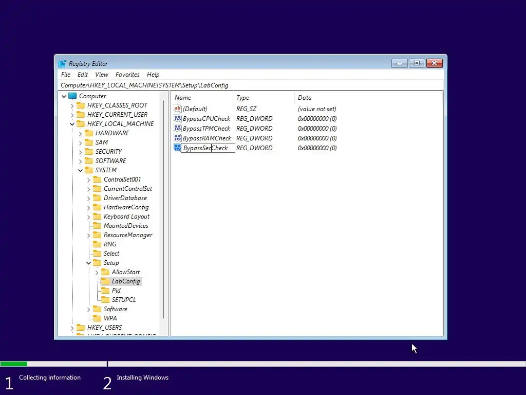Expand the ControlSet001 key arrow
Screen dimensions: 526x395
(x=88, y=180)
